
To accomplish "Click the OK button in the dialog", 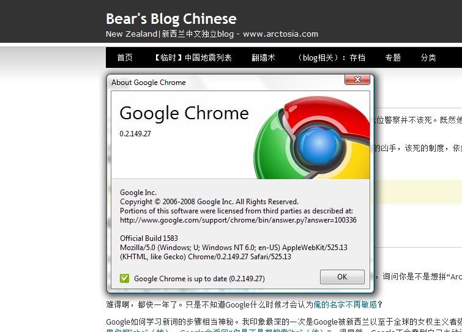I will pos(342,276).
